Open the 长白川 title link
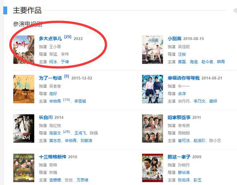 click(x=46, y=117)
